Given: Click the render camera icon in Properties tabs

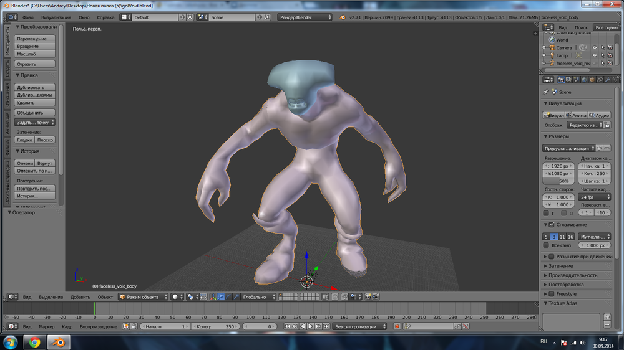Looking at the screenshot, I should pos(560,80).
